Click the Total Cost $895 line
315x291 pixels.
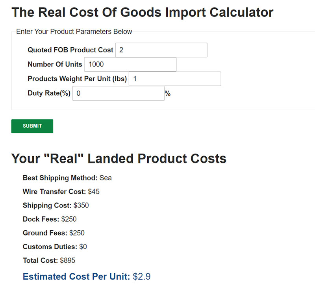[49, 261]
